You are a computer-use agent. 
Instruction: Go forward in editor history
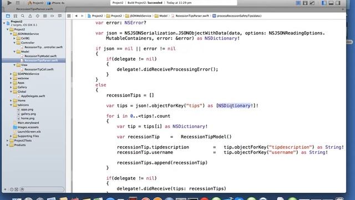(x=82, y=16)
